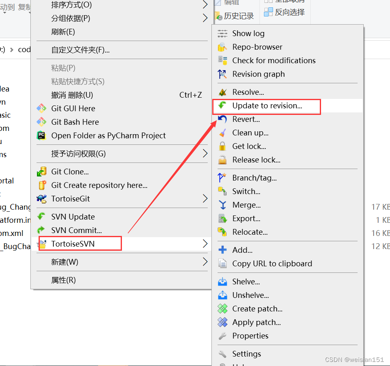This screenshot has width=390, height=366.
Task: Click the blue plus Add icon
Action: 223,250
